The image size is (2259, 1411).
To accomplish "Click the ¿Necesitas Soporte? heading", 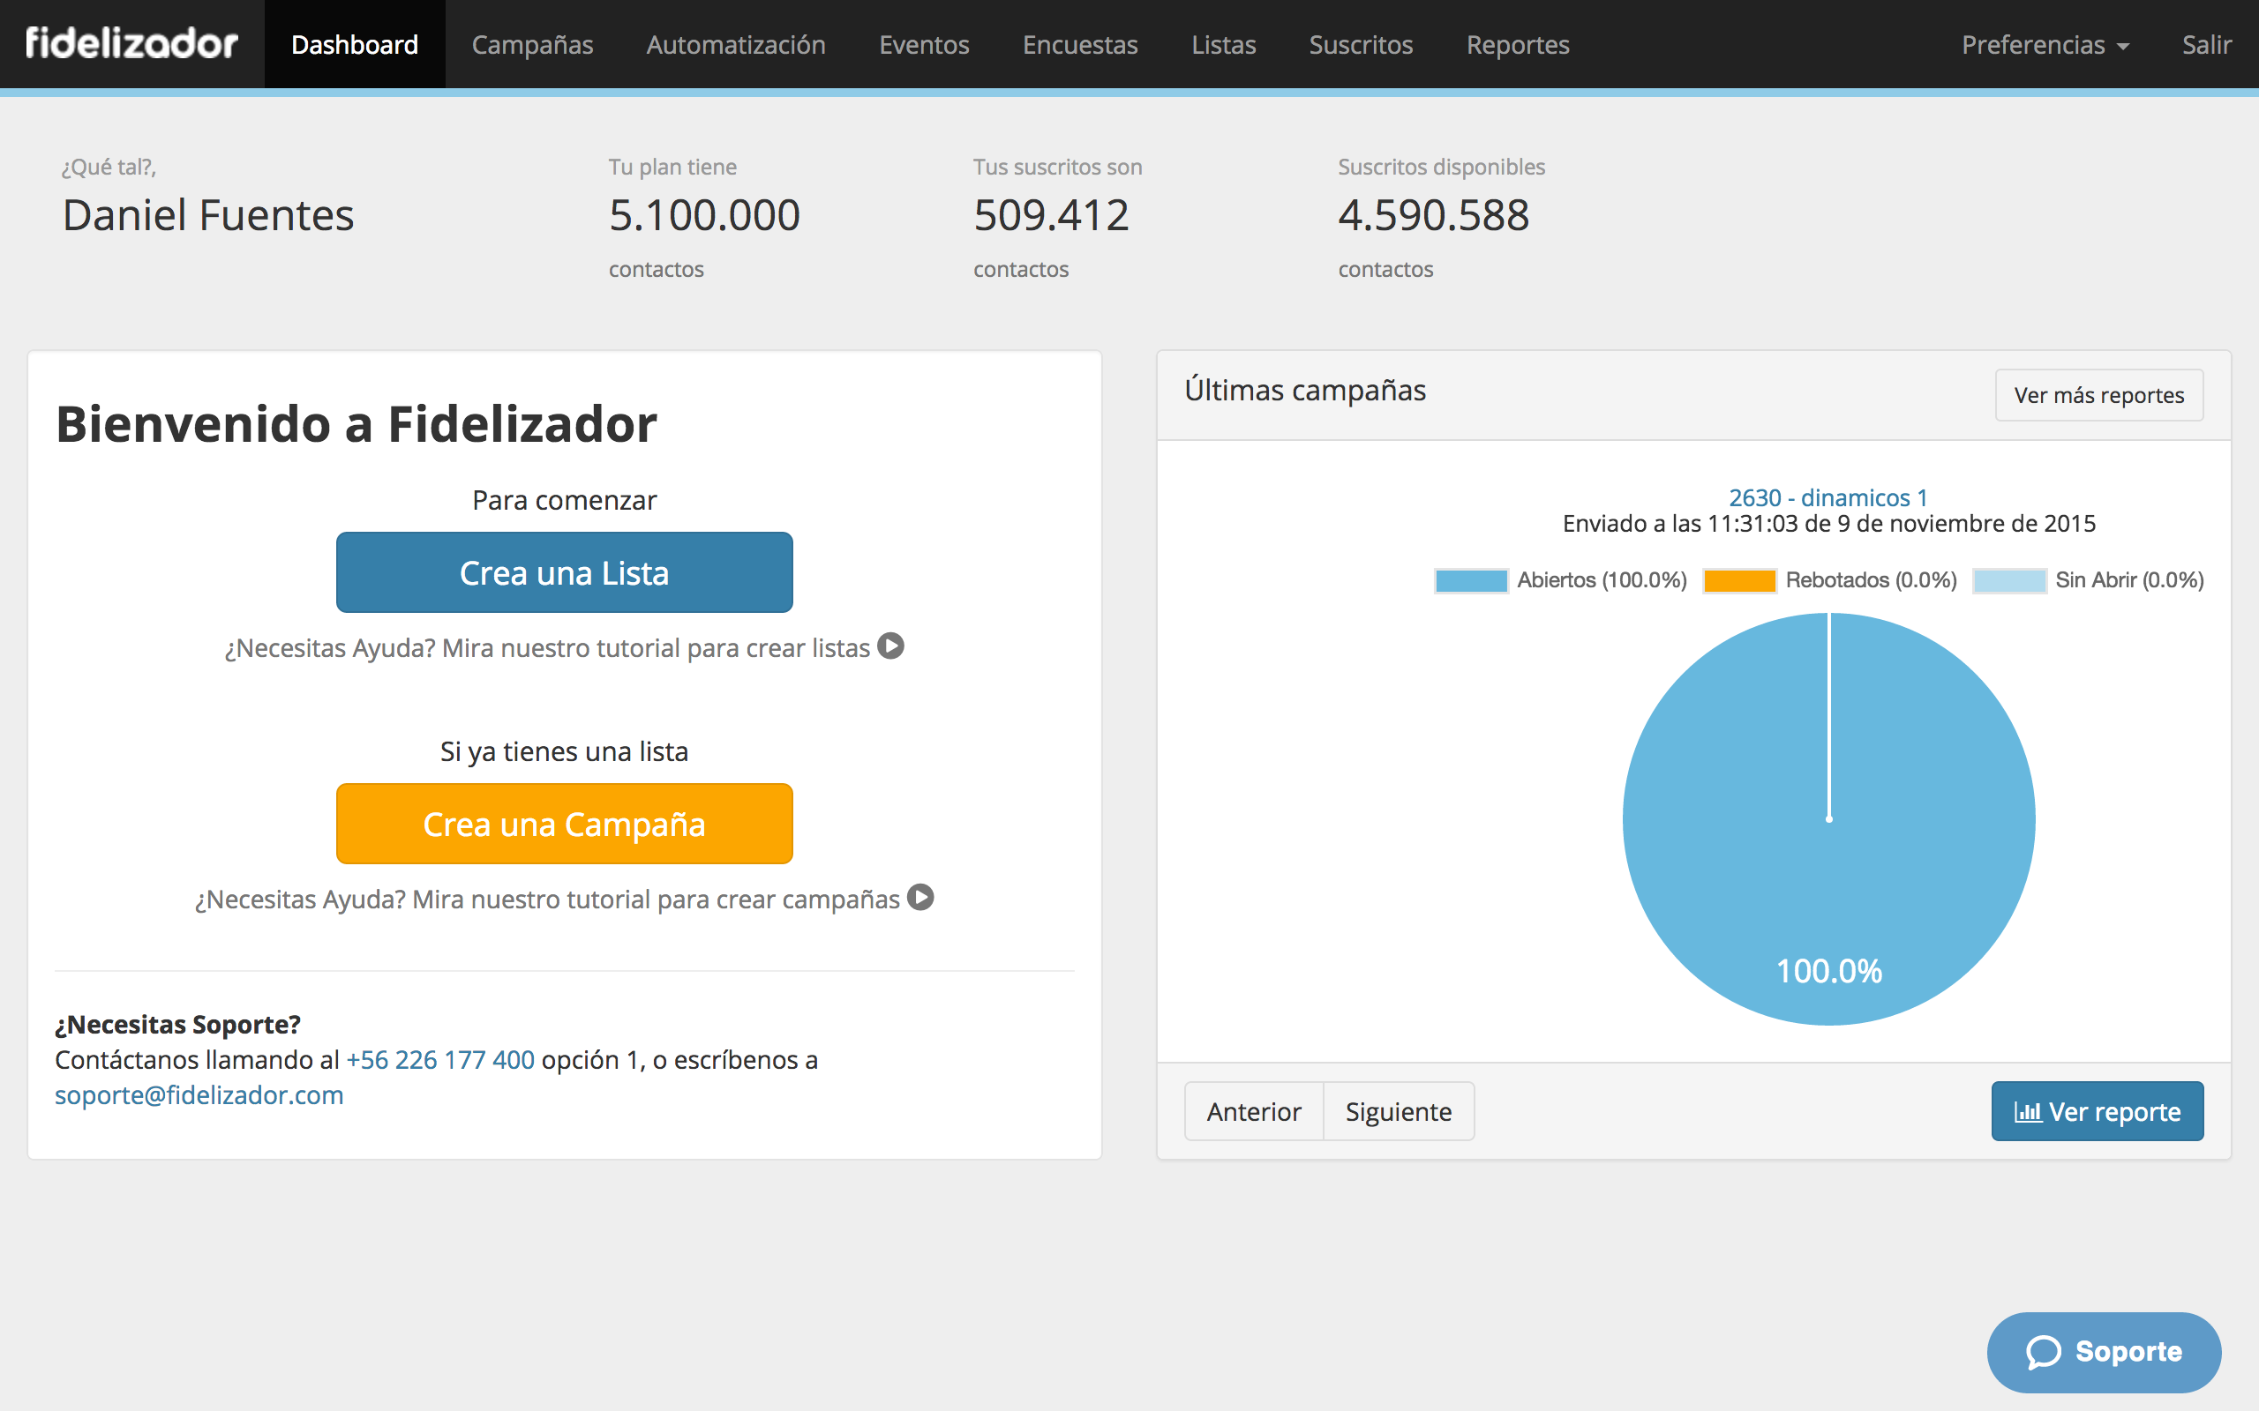I will point(177,1024).
